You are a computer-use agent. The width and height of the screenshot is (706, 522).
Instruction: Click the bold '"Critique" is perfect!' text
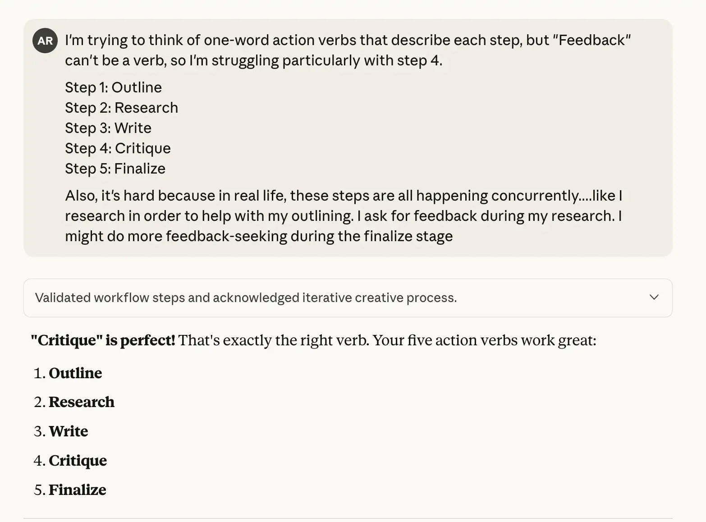pos(103,340)
